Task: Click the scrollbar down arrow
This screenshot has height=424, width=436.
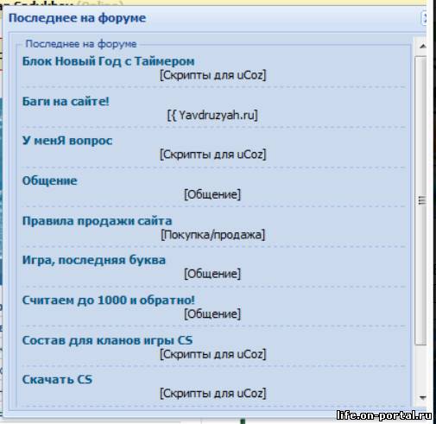Action: [422, 398]
